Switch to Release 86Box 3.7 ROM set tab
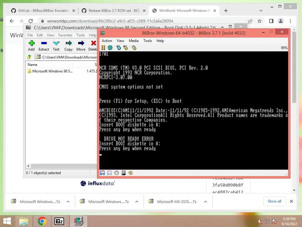 114,10
